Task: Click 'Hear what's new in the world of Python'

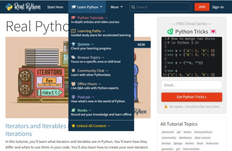Action: click(x=98, y=101)
